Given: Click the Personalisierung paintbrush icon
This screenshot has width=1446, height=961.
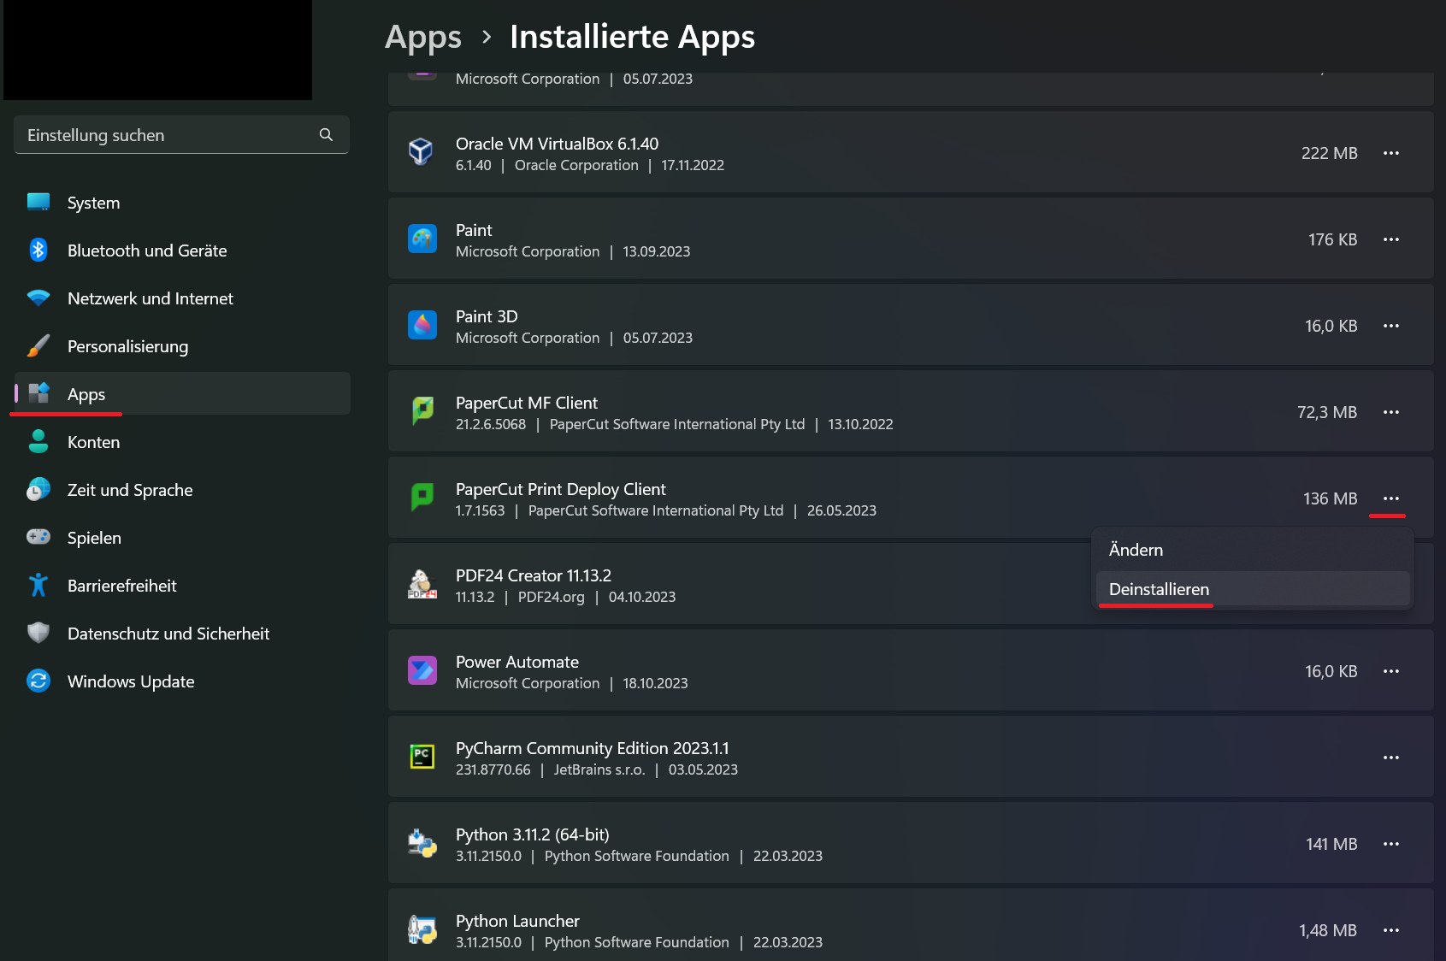Looking at the screenshot, I should (38, 346).
